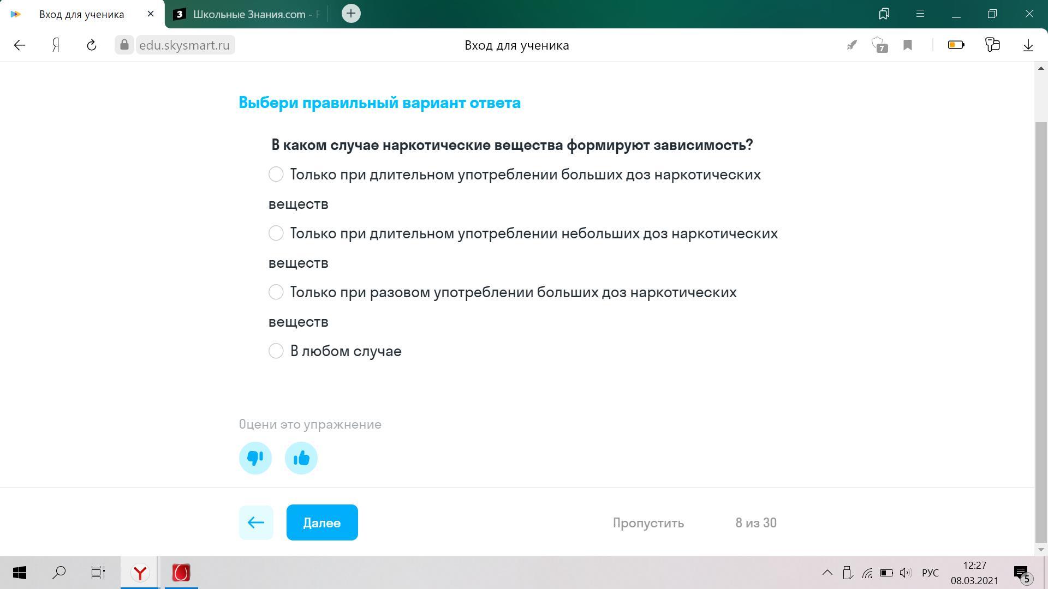Reload the page with refresh icon
This screenshot has width=1048, height=589.
click(91, 45)
